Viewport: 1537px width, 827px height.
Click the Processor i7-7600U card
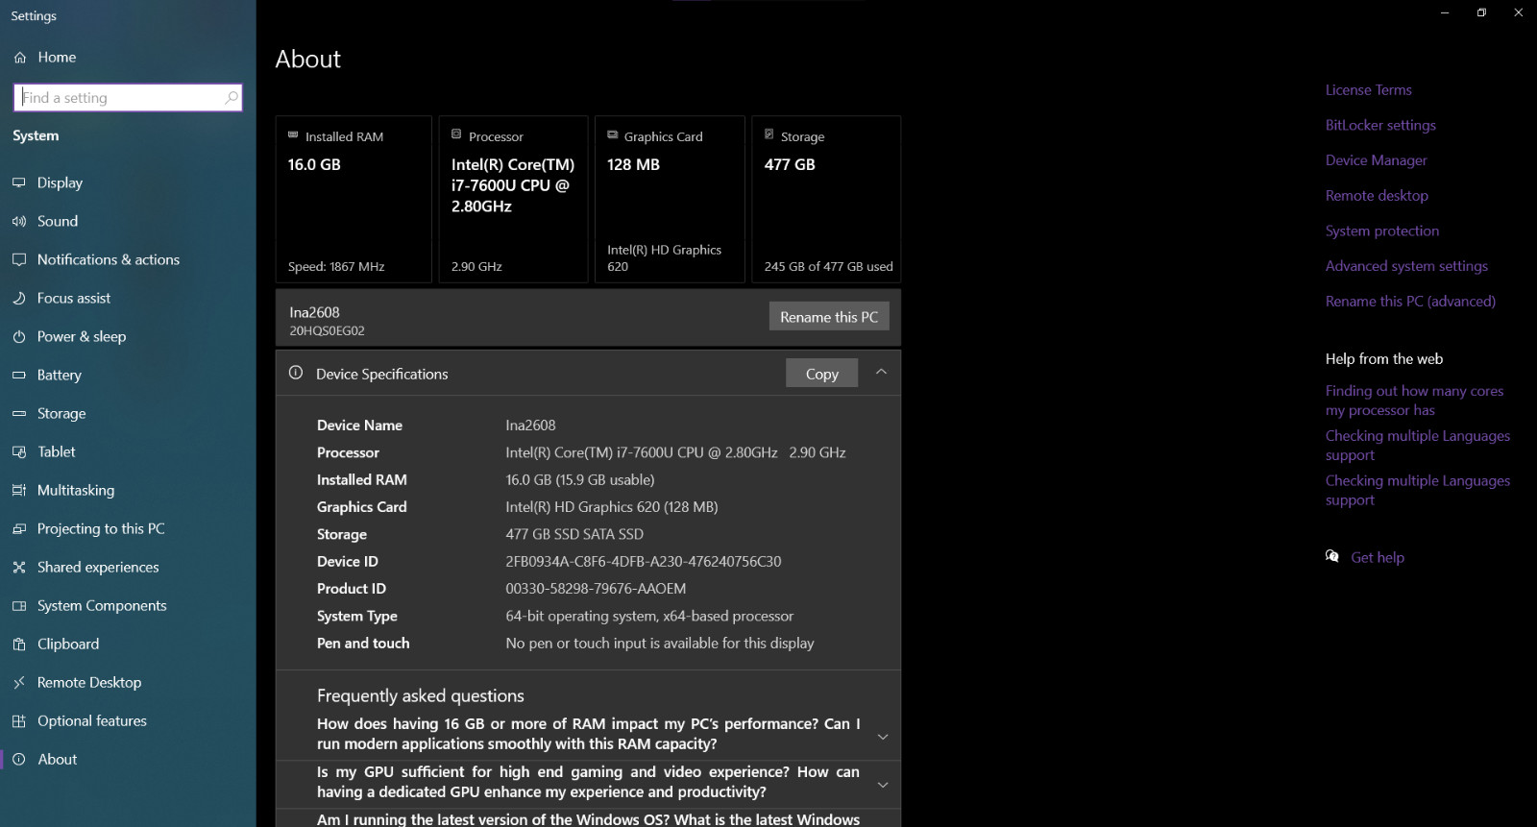click(x=513, y=200)
